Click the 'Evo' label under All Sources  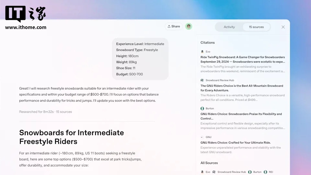coord(208,172)
